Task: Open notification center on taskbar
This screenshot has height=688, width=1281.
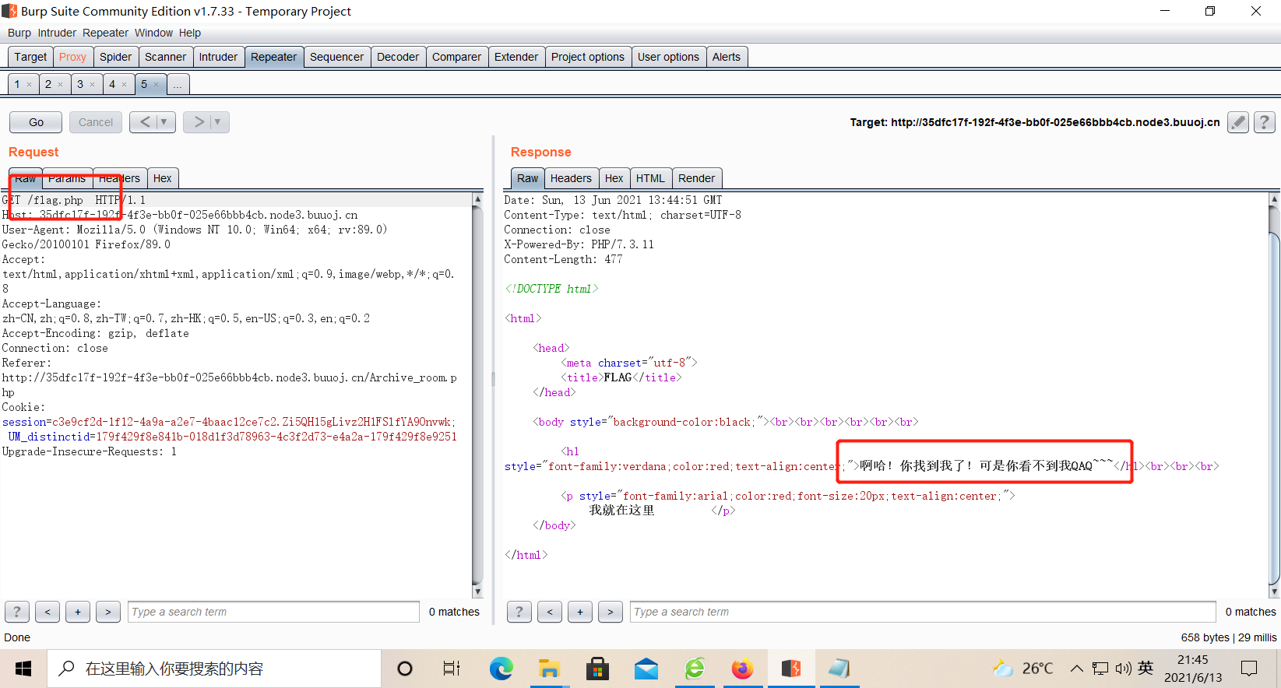Action: coord(1249,669)
